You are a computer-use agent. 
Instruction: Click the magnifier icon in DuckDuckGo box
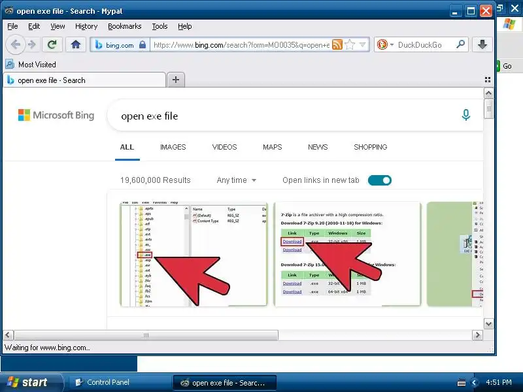pyautogui.click(x=461, y=44)
